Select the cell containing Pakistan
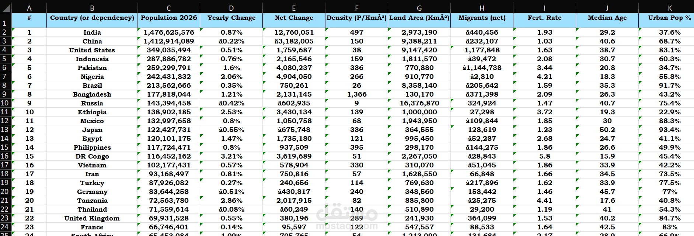Screen dimensions: 694x236 (92, 68)
